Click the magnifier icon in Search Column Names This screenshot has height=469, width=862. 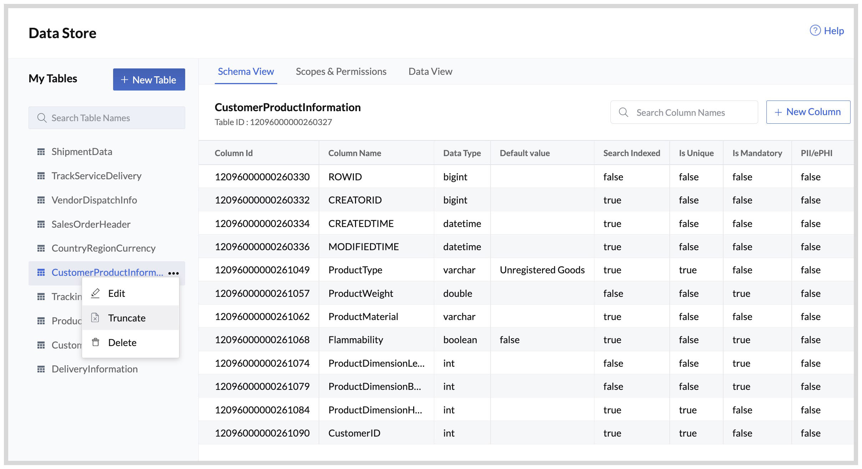click(624, 112)
